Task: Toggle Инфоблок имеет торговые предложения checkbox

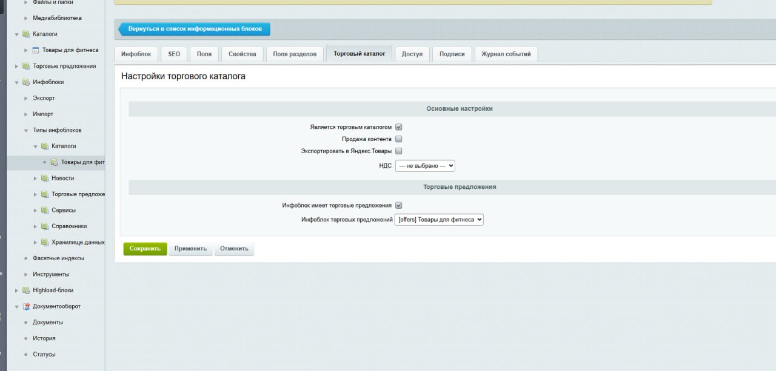Action: (399, 205)
